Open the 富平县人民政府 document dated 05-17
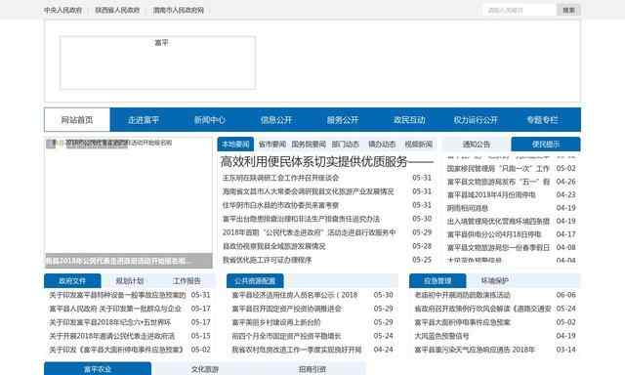 [115, 309]
